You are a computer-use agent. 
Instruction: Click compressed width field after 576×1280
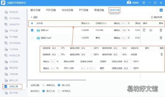click(83, 68)
